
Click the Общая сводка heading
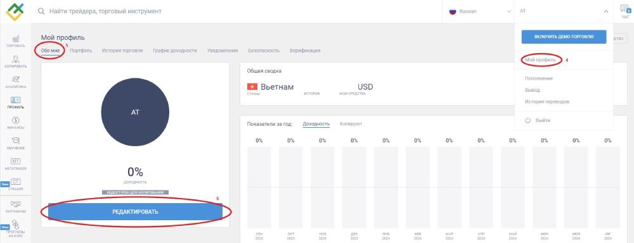(x=264, y=71)
